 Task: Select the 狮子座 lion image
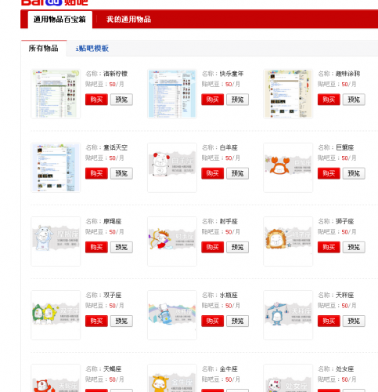pyautogui.click(x=288, y=241)
